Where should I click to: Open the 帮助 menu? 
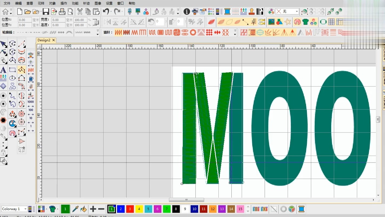coord(132,3)
